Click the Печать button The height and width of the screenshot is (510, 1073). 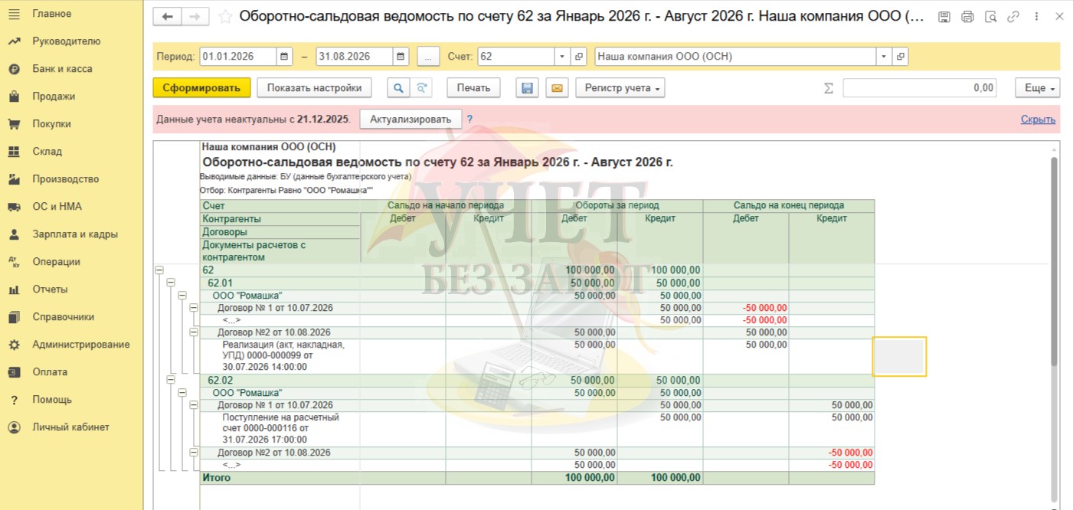473,88
